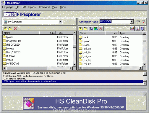Click remote pane vertical scrollbar up arrow

[x=144, y=33]
